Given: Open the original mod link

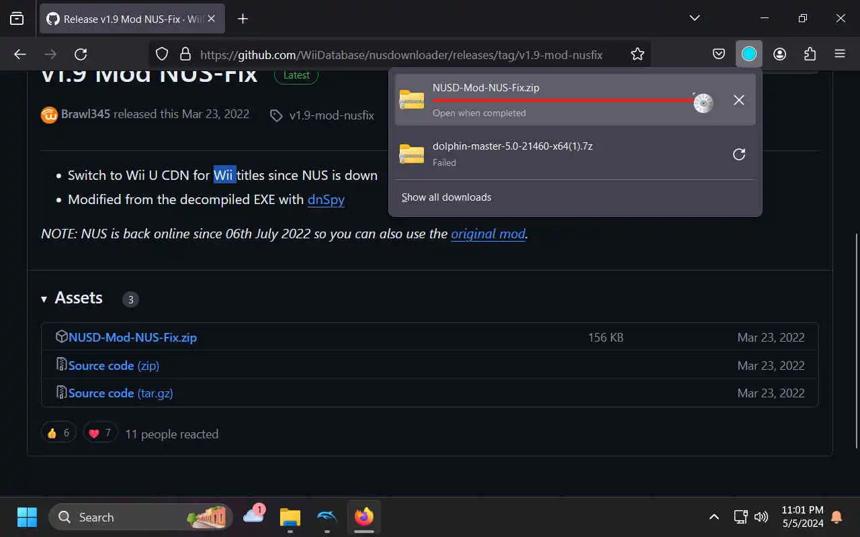Looking at the screenshot, I should [x=488, y=234].
